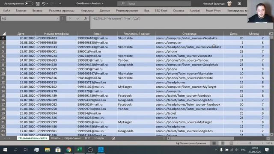Open File Explorer from taskbar
The width and height of the screenshot is (274, 154).
click(48, 150)
